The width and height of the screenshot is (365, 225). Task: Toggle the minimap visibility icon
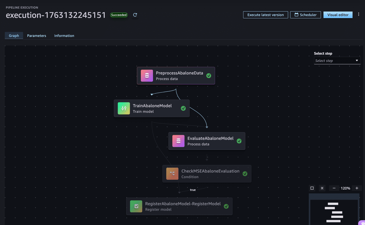(322, 188)
